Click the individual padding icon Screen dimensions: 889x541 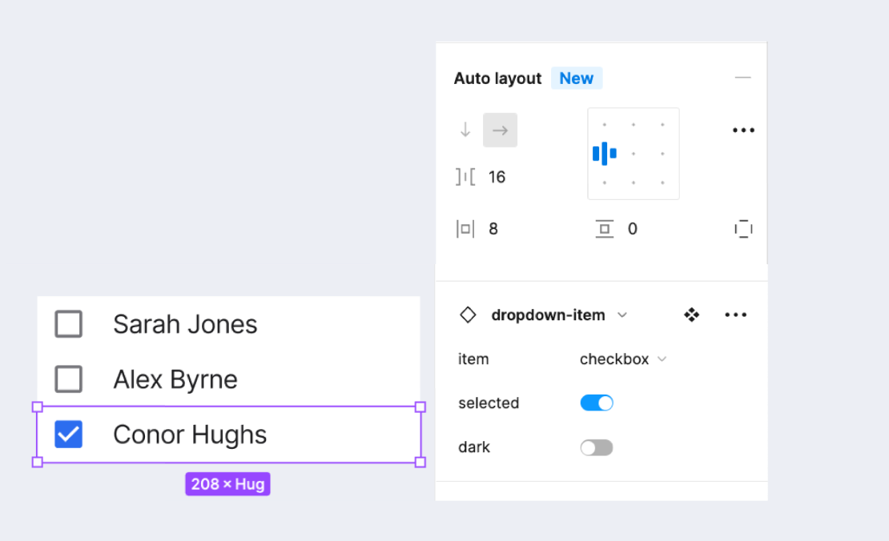(743, 229)
